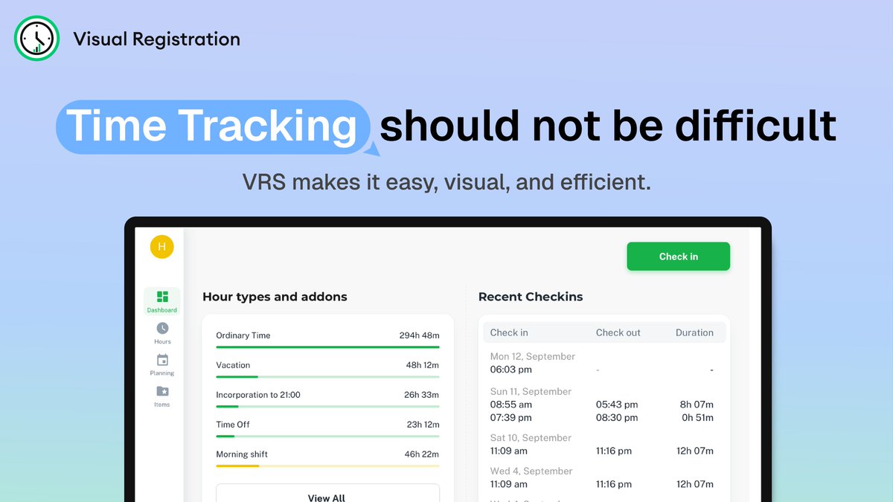Image resolution: width=893 pixels, height=502 pixels.
Task: Click the 46h 22m value
Action: click(422, 454)
